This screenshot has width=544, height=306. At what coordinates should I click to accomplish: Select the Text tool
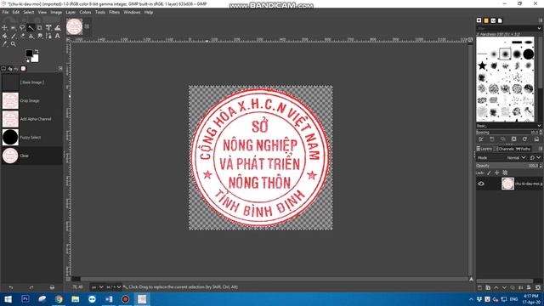58,36
